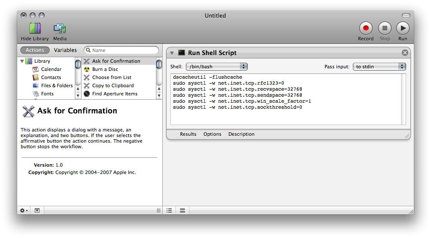Switch to the Actions tab
Viewport: 431px width, 238px height.
coord(35,50)
